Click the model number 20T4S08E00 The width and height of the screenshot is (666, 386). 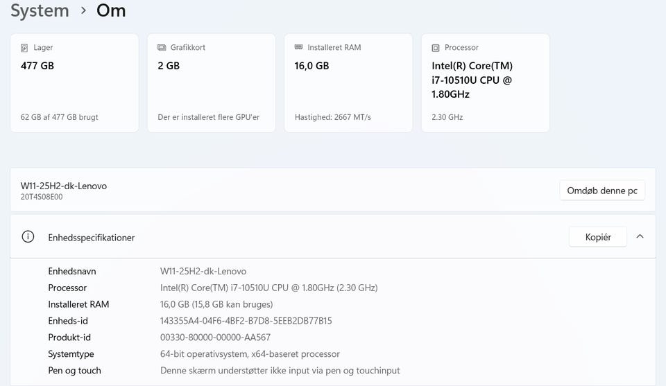tap(42, 197)
